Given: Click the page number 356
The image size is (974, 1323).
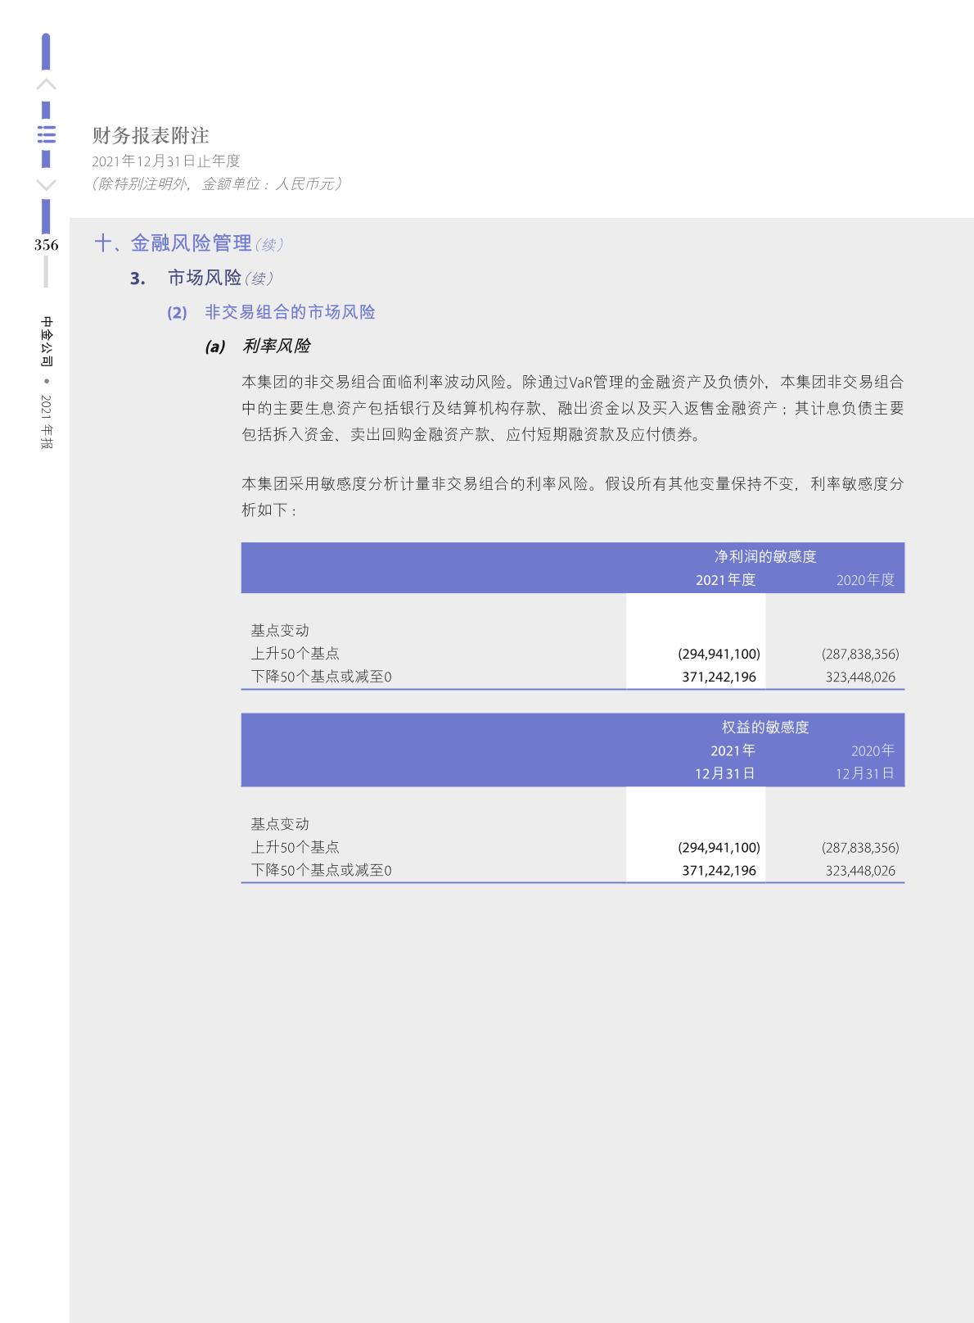Looking at the screenshot, I should tap(47, 245).
